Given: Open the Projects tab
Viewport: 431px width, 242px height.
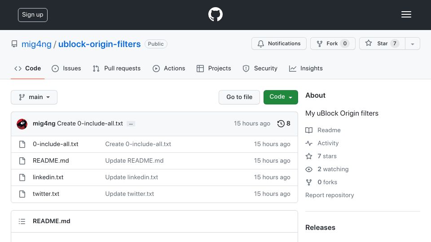Looking at the screenshot, I should click(214, 68).
